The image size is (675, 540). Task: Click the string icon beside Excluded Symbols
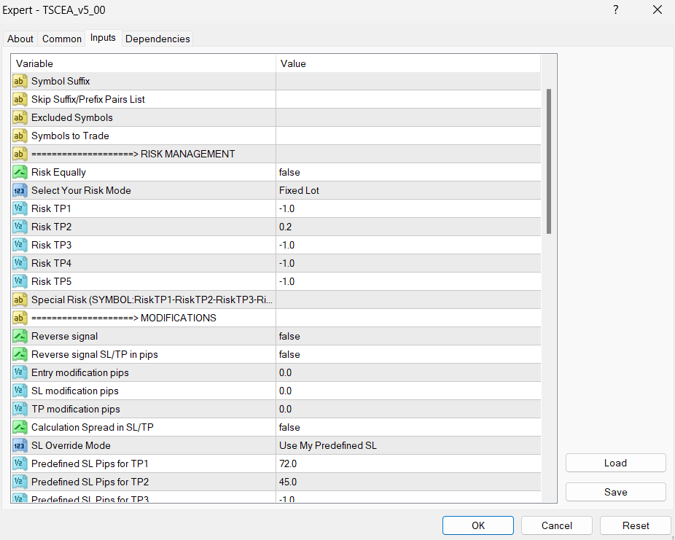click(20, 117)
